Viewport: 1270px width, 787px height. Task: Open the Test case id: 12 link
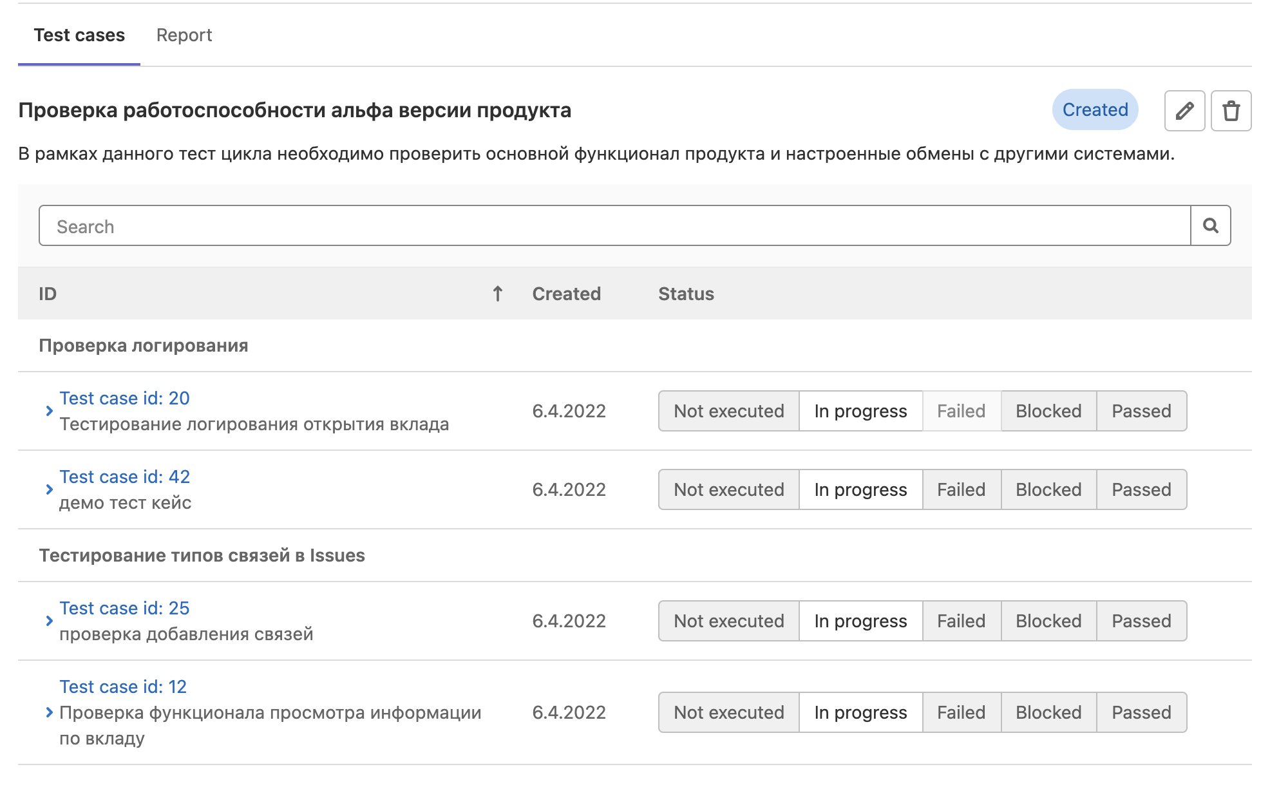point(123,687)
